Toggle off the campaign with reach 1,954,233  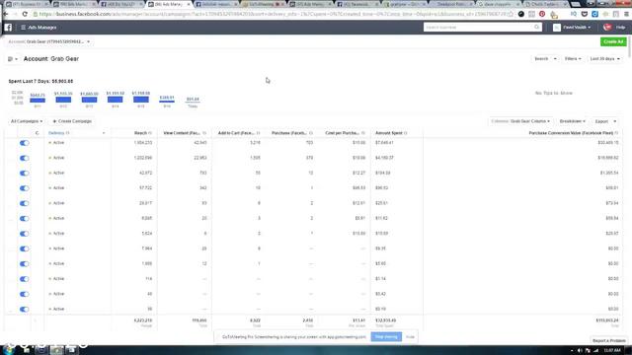click(24, 143)
